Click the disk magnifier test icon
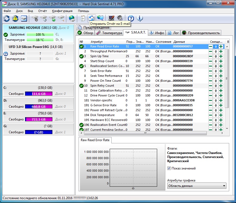 point(61,19)
